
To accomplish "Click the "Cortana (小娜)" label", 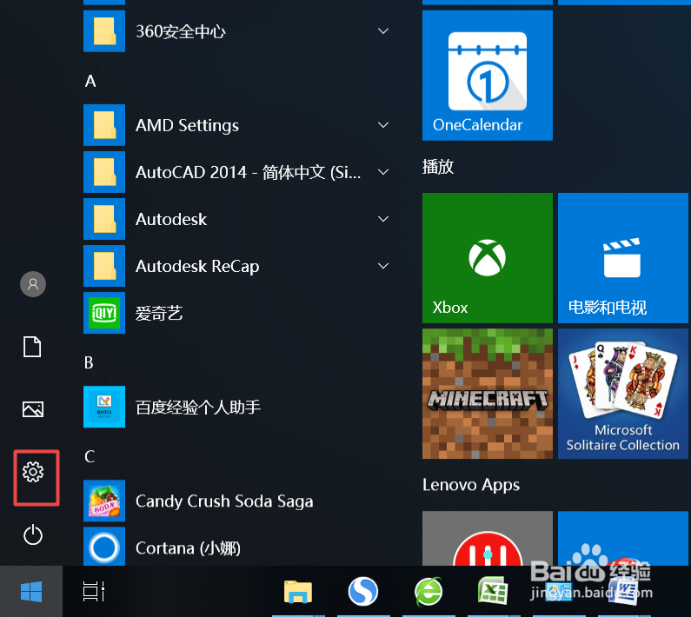I will [188, 548].
